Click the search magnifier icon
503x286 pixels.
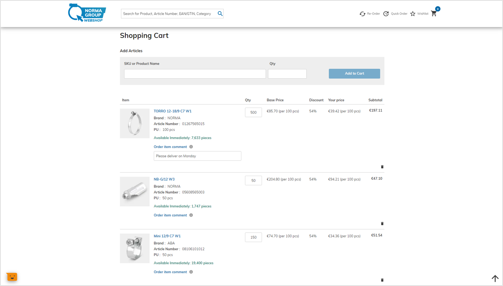[220, 13]
